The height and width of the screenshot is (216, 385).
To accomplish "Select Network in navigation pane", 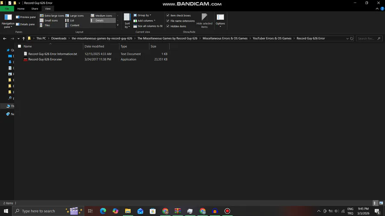I will click(x=10, y=114).
